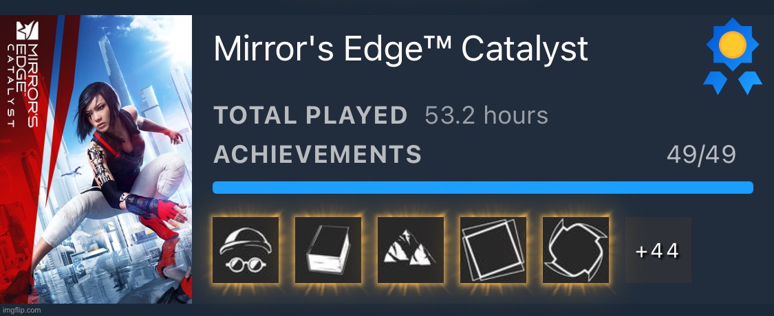Image resolution: width=774 pixels, height=316 pixels.
Task: Show the +44 remaining achievements
Action: point(658,250)
